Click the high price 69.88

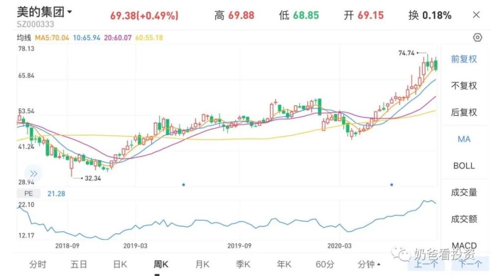(x=241, y=15)
